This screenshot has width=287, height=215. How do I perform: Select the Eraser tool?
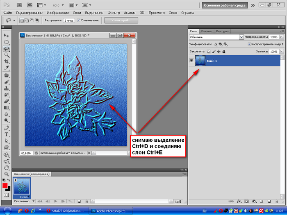click(7, 101)
